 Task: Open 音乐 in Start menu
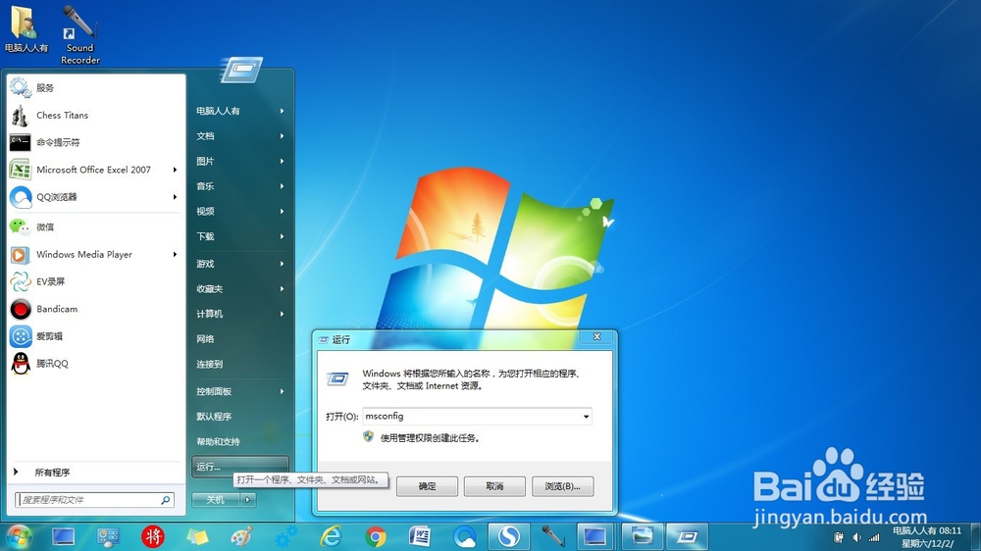click(240, 185)
